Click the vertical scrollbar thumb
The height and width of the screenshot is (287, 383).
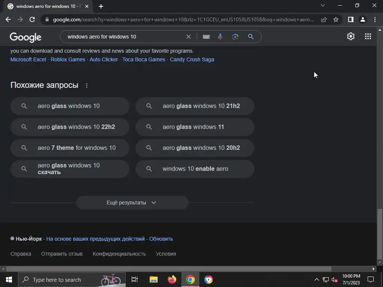point(380,234)
